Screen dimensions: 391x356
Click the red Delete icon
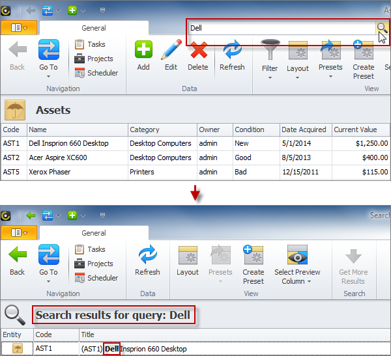tap(199, 50)
